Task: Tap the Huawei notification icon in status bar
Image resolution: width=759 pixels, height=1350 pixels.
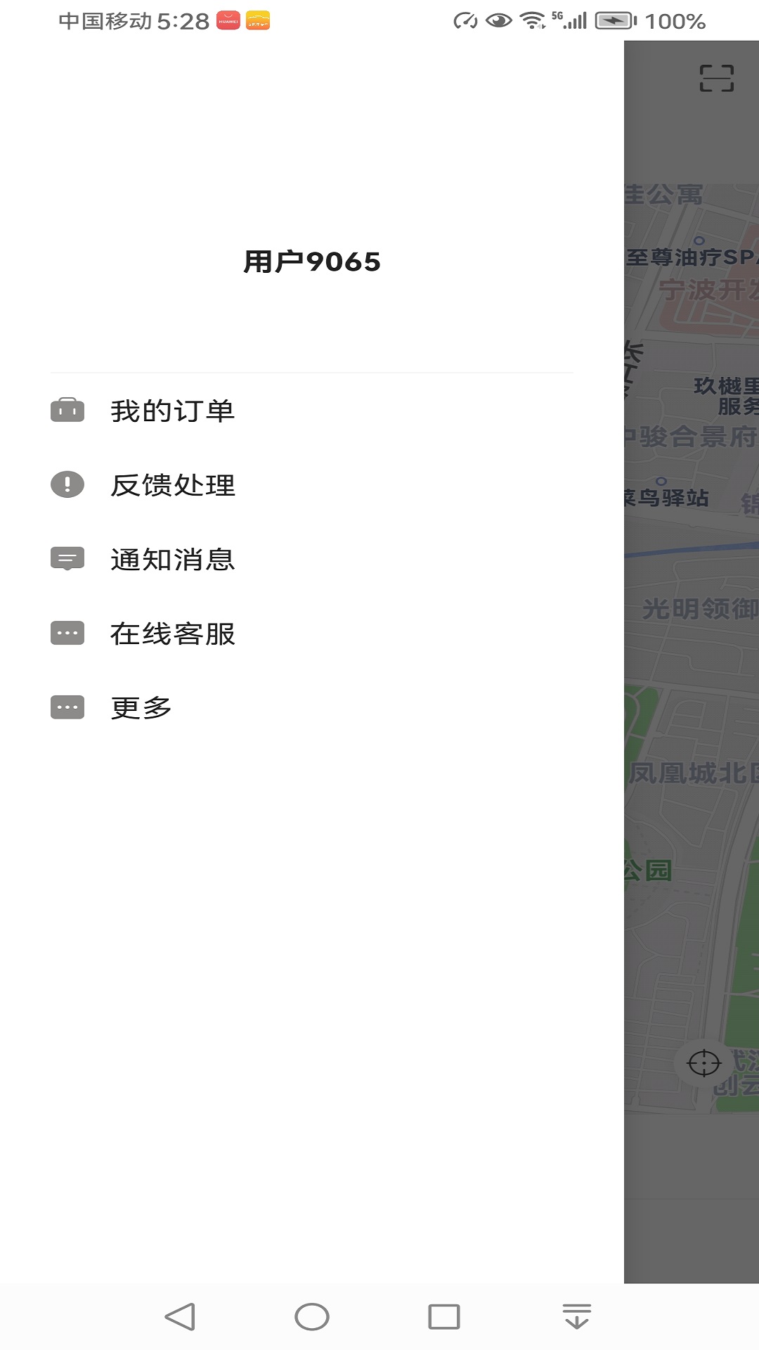Action: 228,21
